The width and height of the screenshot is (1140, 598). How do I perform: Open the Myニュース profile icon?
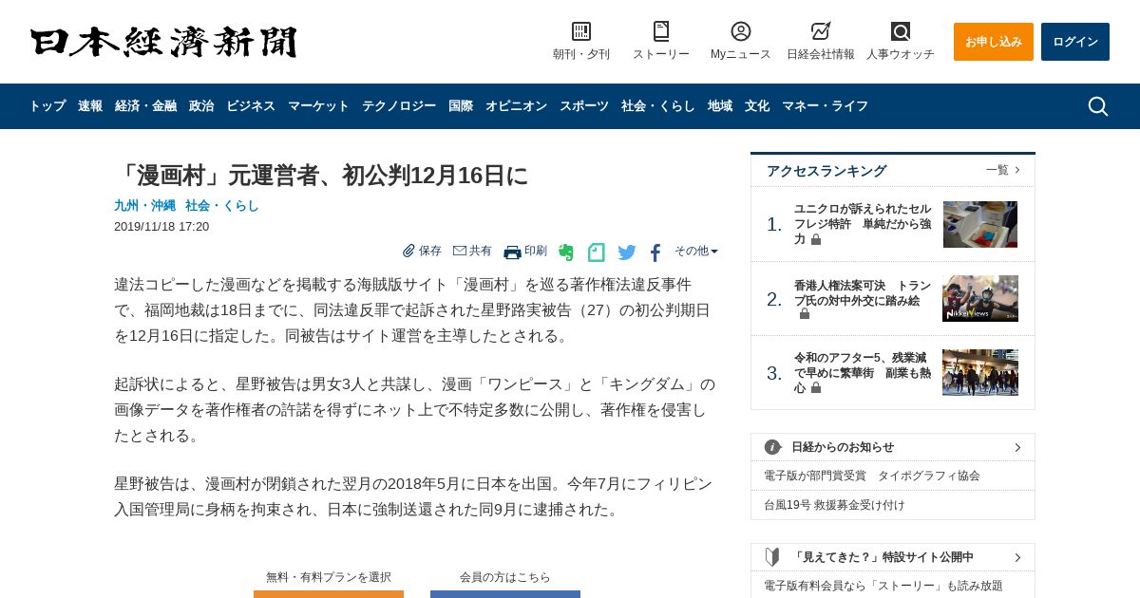click(x=741, y=31)
